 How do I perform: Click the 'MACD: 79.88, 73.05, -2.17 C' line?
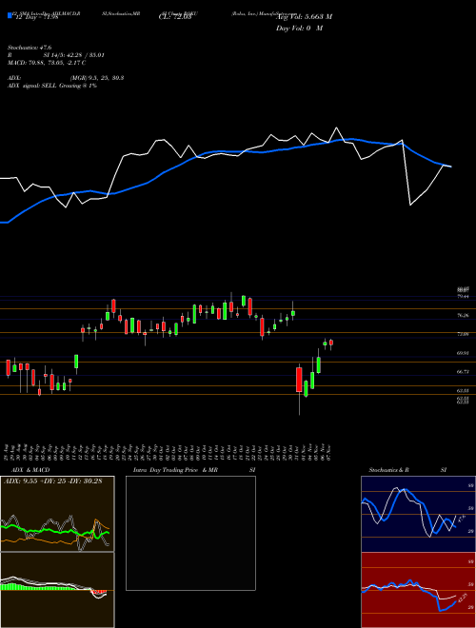point(47,63)
